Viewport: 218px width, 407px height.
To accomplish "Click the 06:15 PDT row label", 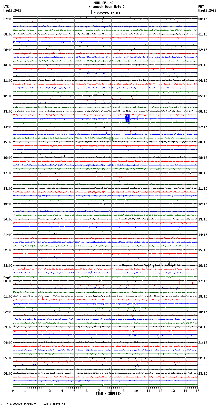I will (203, 112).
